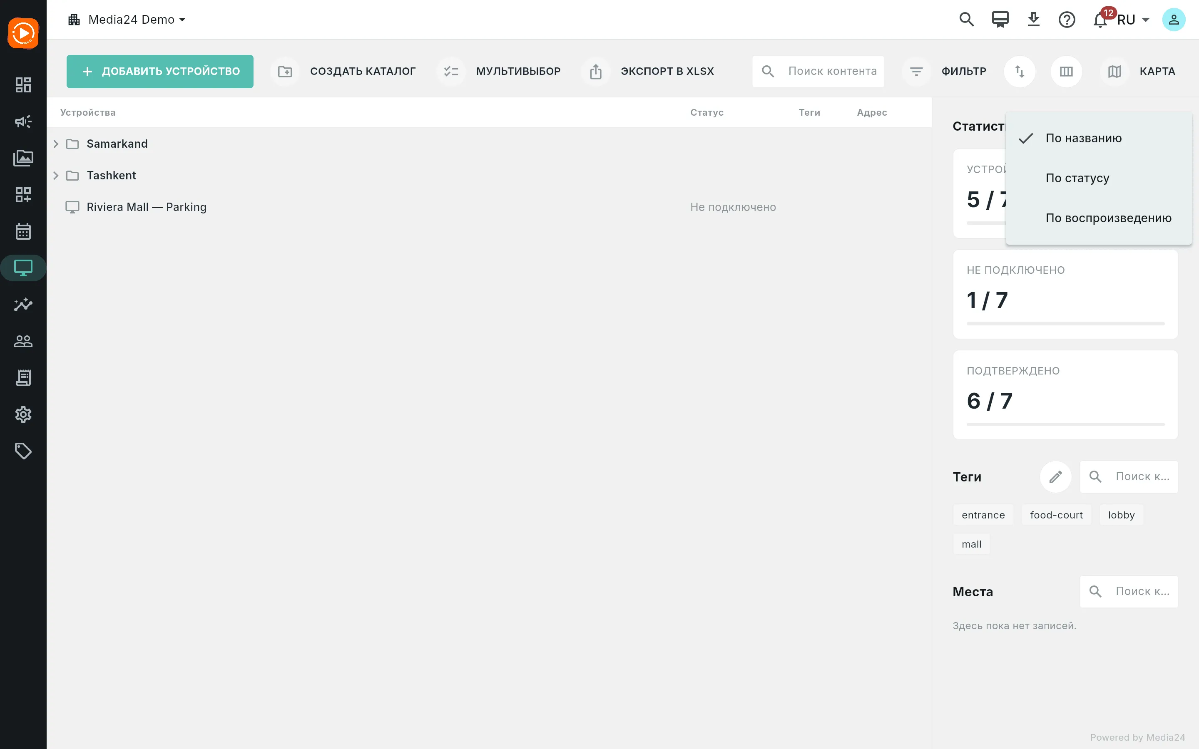The height and width of the screenshot is (749, 1199).
Task: Open the Media24 Demo organization dropdown
Action: [x=127, y=20]
